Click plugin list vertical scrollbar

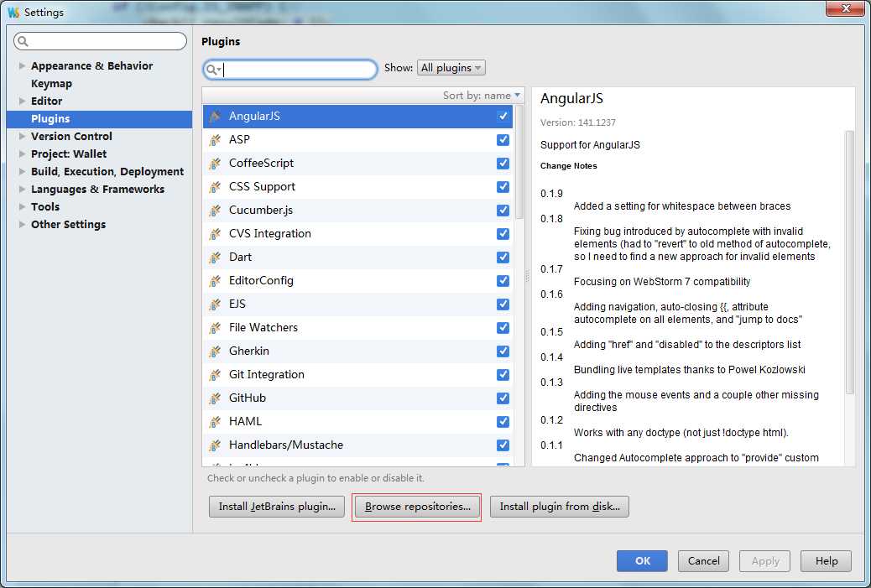[519, 162]
